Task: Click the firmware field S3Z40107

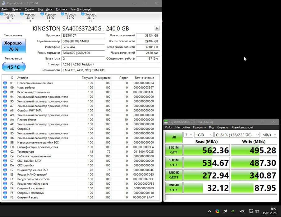Action: coord(83,35)
